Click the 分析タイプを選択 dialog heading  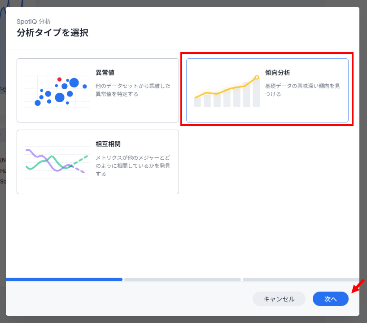click(x=52, y=33)
